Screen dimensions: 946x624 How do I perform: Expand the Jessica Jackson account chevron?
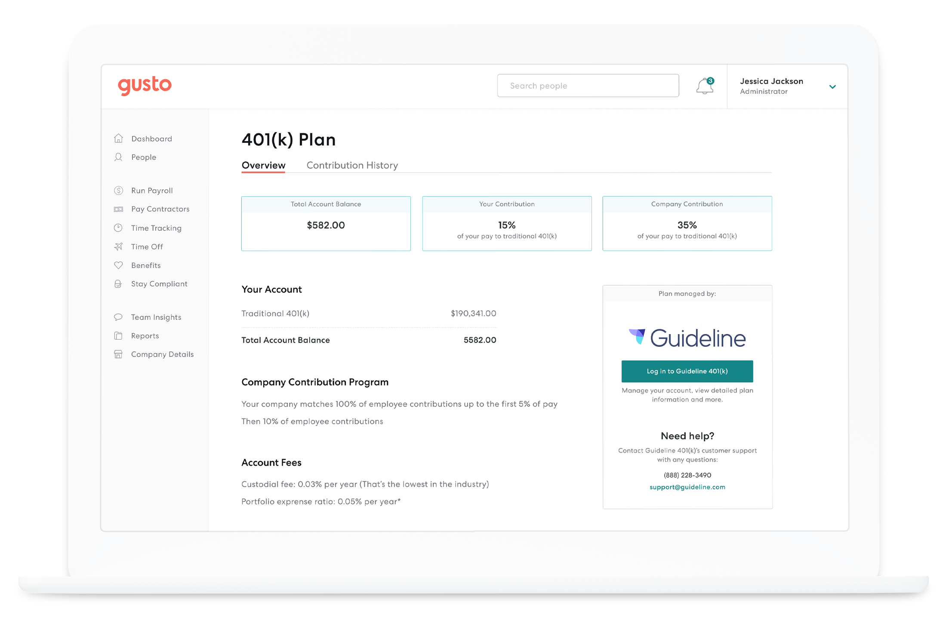coord(832,86)
